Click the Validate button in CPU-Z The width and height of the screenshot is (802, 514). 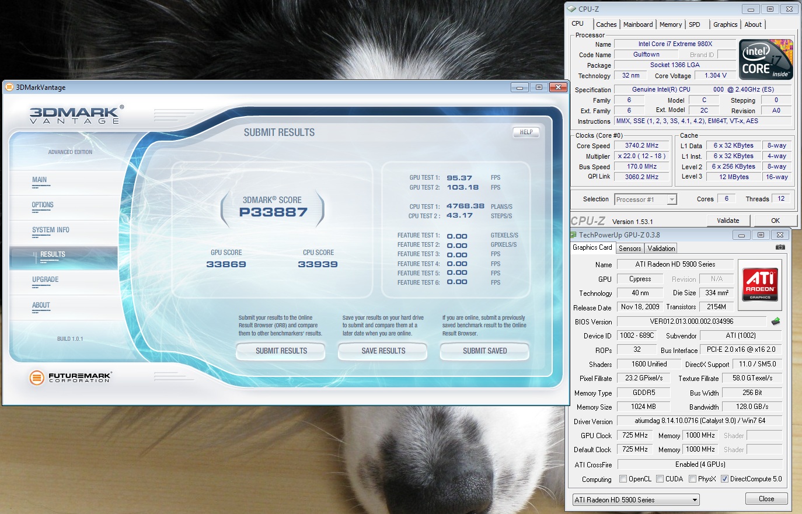coord(728,221)
